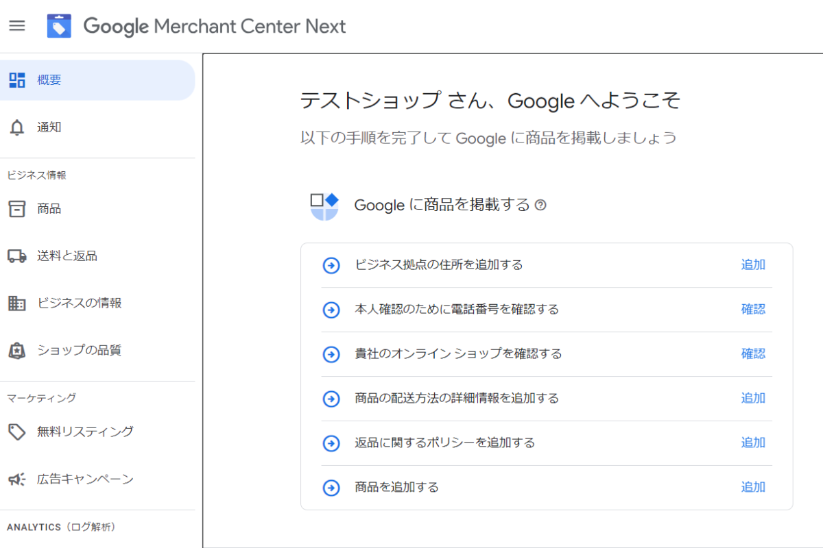The height and width of the screenshot is (548, 823).
Task: Click the text ビジネス拠点の住所を追加する
Action: pos(439,265)
